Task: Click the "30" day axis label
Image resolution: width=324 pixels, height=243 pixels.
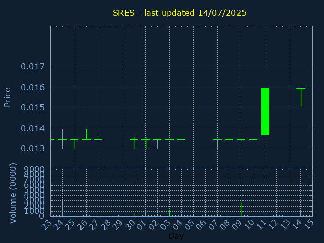Action: click(x=130, y=225)
